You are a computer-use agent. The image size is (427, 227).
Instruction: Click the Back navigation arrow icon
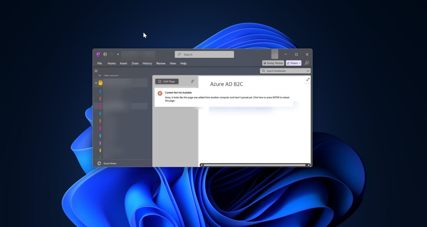105,54
